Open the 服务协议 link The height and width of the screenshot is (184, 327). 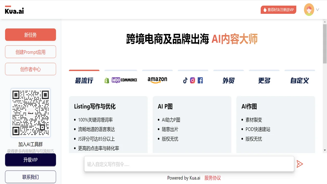click(x=213, y=178)
